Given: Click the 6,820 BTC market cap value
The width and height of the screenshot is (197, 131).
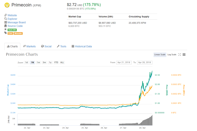Looking at the screenshot, I should pos(74,26).
